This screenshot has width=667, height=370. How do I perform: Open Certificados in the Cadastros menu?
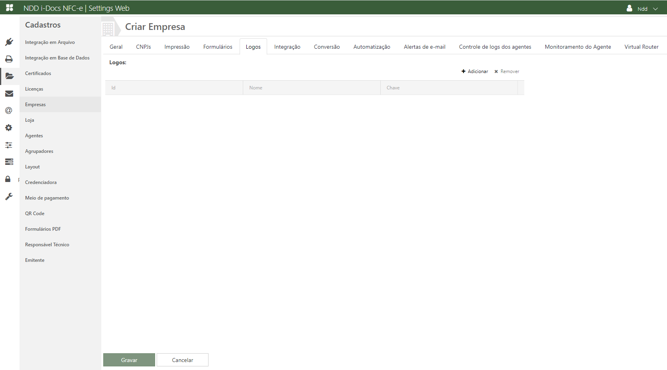pos(38,73)
